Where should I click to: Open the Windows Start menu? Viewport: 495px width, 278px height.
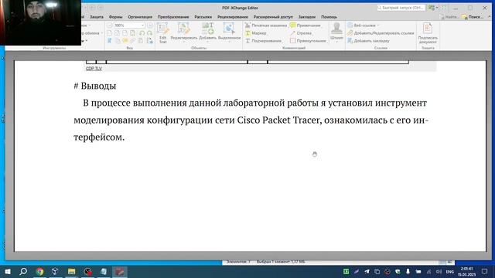pyautogui.click(x=8, y=271)
